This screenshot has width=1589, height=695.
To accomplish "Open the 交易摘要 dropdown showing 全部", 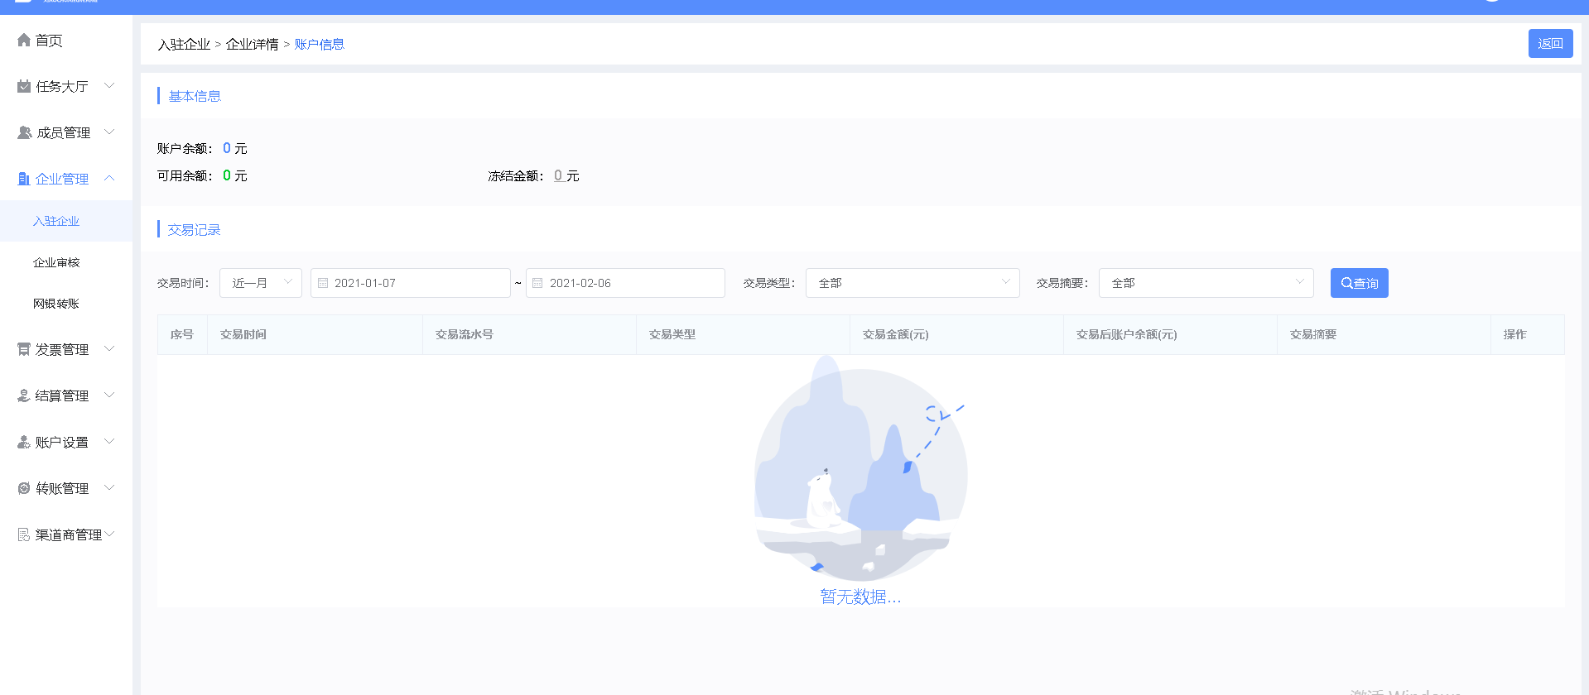I will click(1205, 283).
